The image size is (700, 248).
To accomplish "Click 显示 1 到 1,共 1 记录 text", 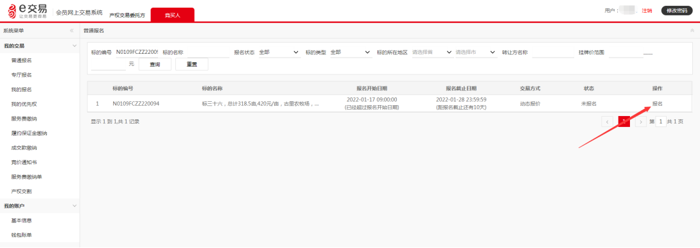I will pyautogui.click(x=115, y=121).
